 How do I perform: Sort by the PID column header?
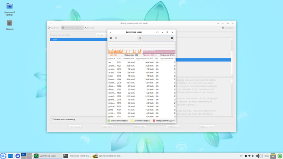119,59
